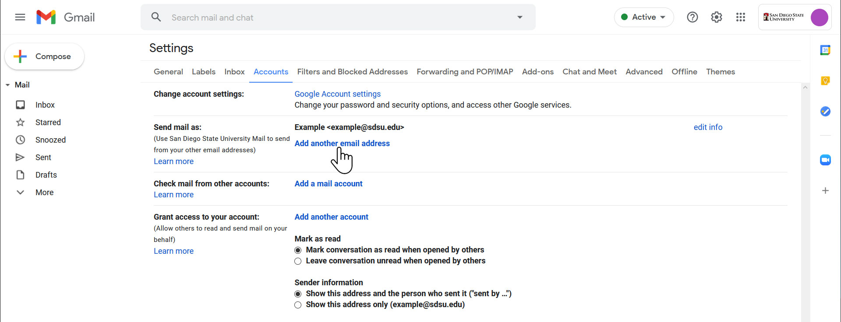Click the Sent arrow icon
This screenshot has height=322, width=841.
pyautogui.click(x=20, y=157)
